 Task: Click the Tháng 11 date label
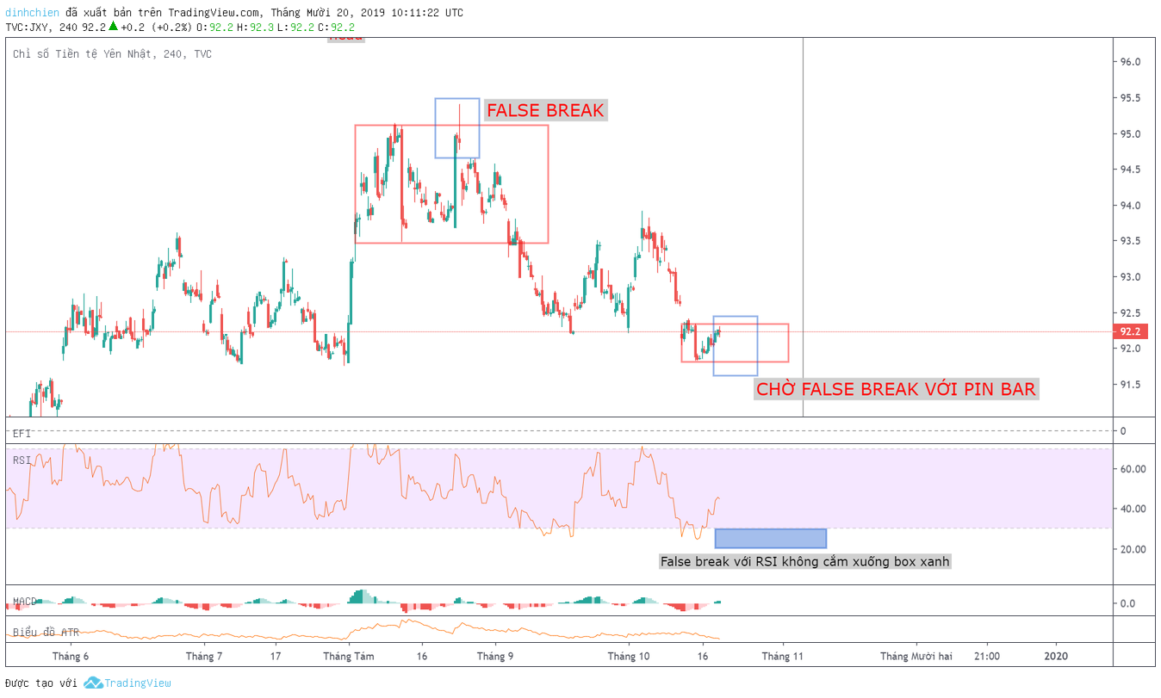(x=783, y=657)
